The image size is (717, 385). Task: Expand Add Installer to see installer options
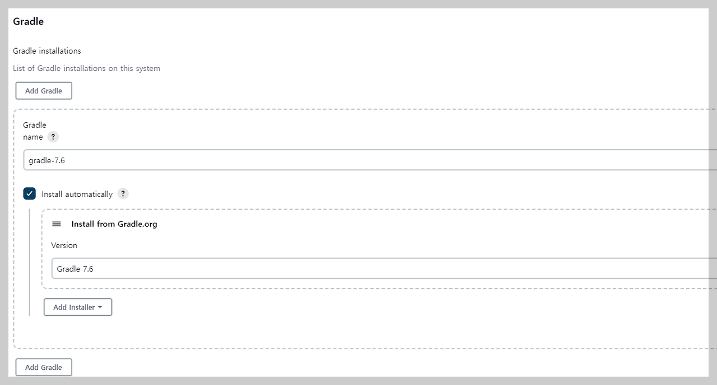pos(77,307)
